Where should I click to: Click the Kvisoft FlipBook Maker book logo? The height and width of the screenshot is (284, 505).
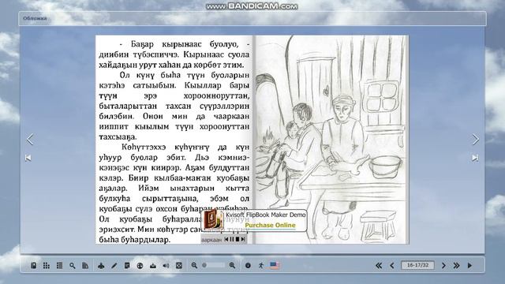[213, 219]
